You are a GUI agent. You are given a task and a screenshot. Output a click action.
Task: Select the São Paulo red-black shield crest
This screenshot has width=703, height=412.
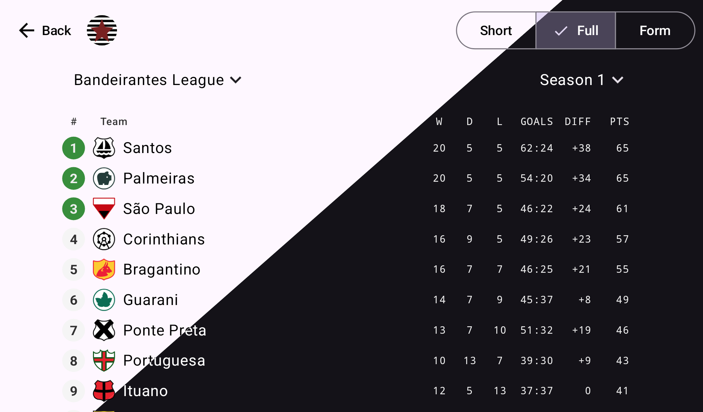(104, 209)
